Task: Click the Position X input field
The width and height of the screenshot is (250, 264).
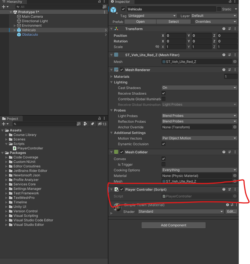Action: point(176,36)
